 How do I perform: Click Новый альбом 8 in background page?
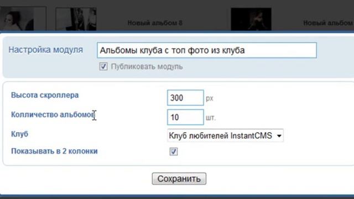point(155,23)
